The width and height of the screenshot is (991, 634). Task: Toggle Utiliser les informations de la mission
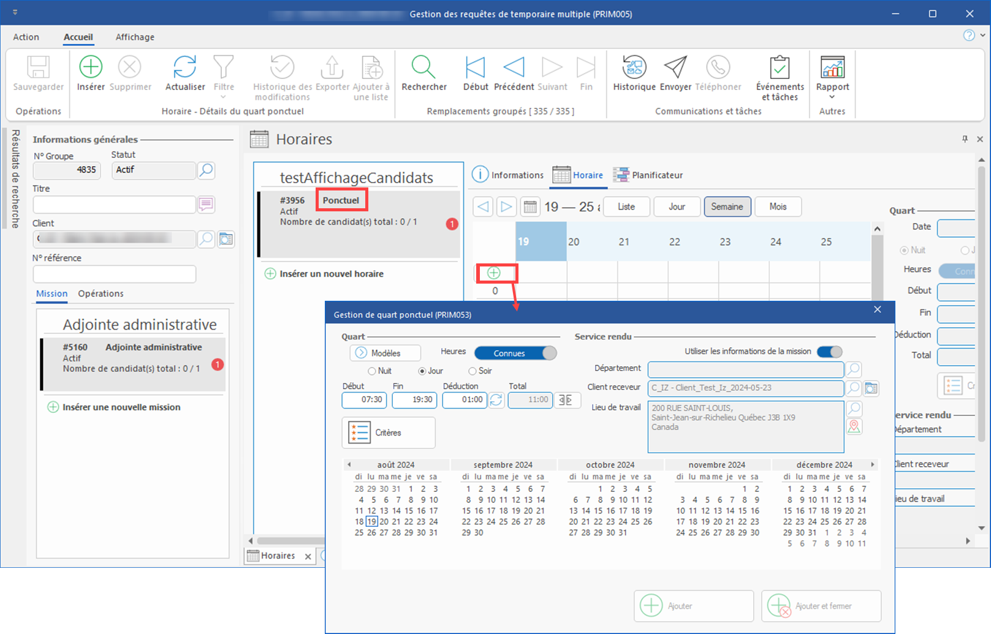click(x=829, y=352)
